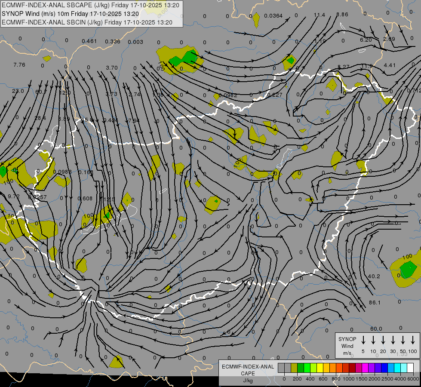Click the map value '7.94'
Screen dimensions: 421x387
pyautogui.click(x=134, y=120)
